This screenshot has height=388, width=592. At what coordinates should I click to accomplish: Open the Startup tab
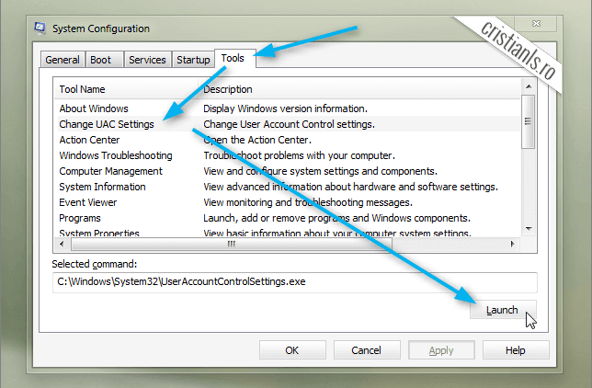coord(193,60)
